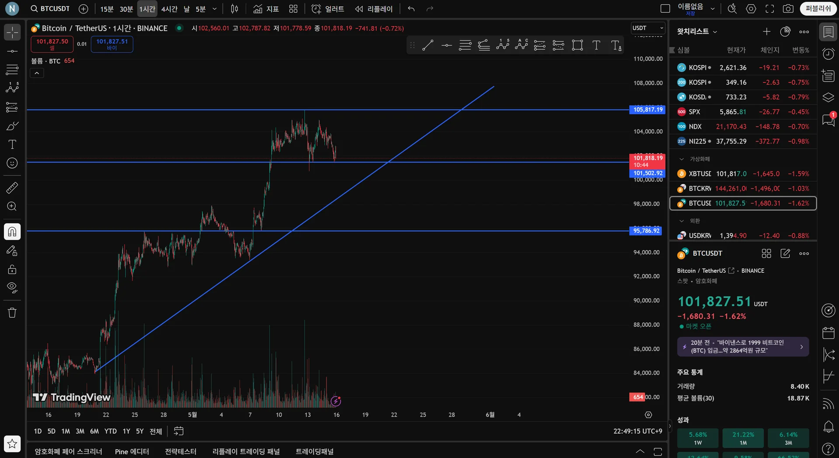Open the economic calendar panel
The height and width of the screenshot is (458, 839).
[x=828, y=333]
